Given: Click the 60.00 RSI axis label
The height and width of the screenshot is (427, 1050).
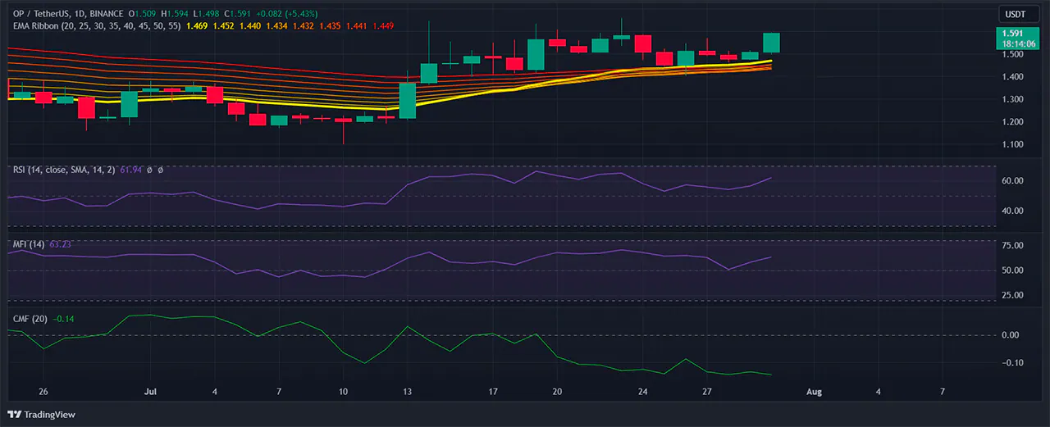Looking at the screenshot, I should pyautogui.click(x=1011, y=181).
